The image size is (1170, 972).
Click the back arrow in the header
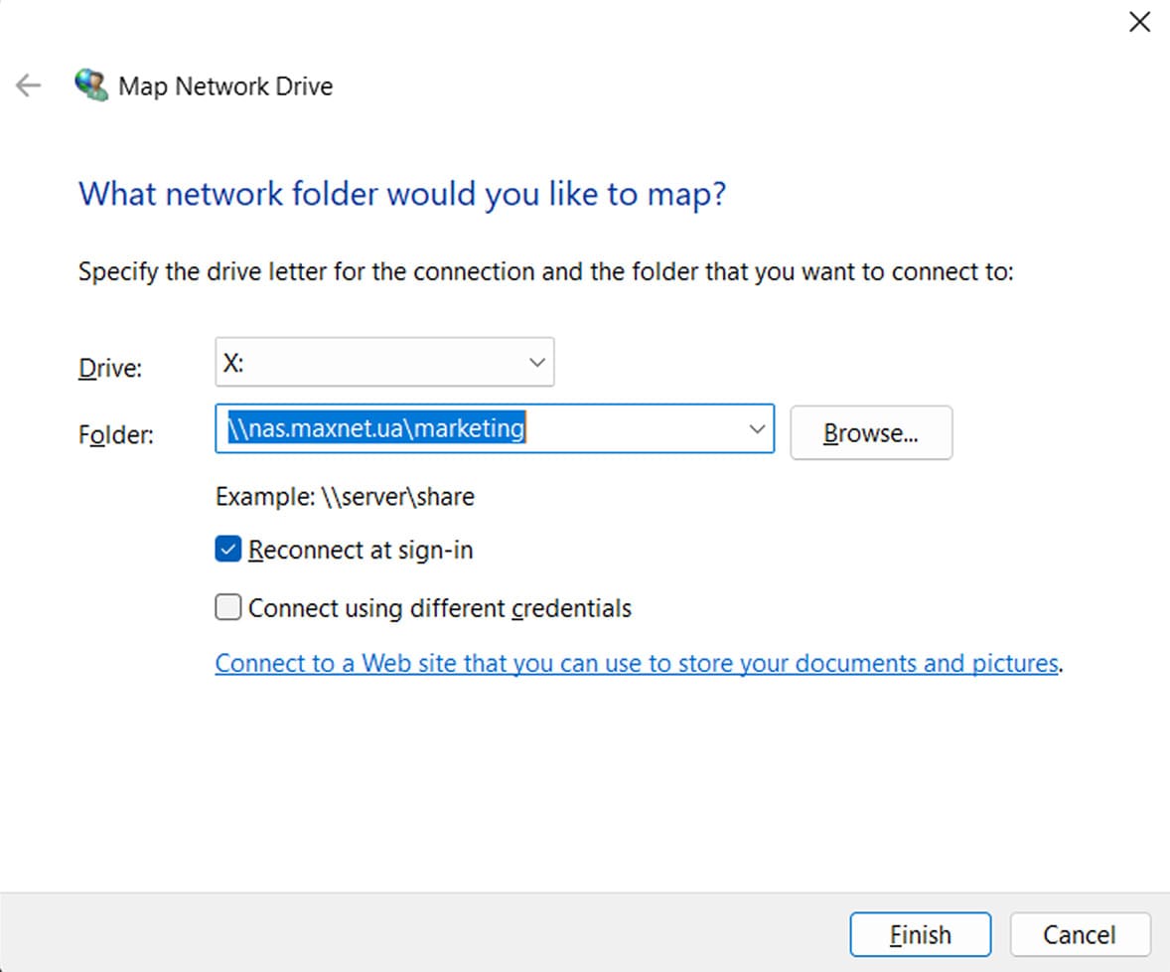tap(28, 85)
